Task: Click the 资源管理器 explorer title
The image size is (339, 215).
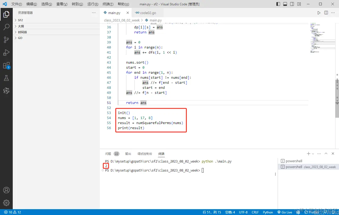Action: coord(25,13)
